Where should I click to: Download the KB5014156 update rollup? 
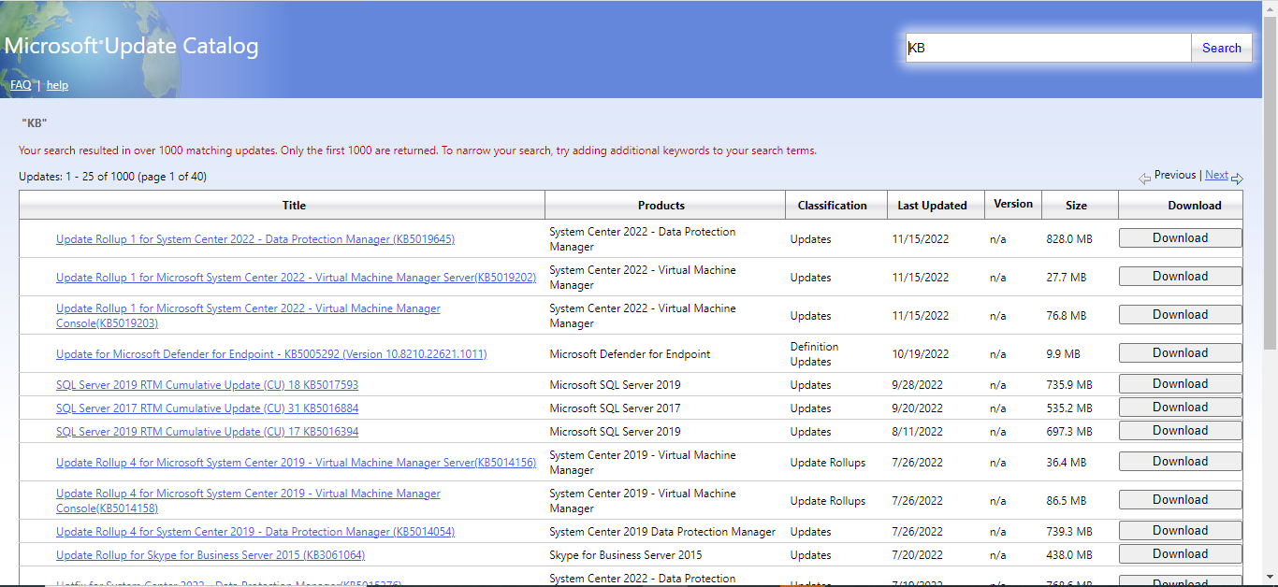(x=1181, y=462)
